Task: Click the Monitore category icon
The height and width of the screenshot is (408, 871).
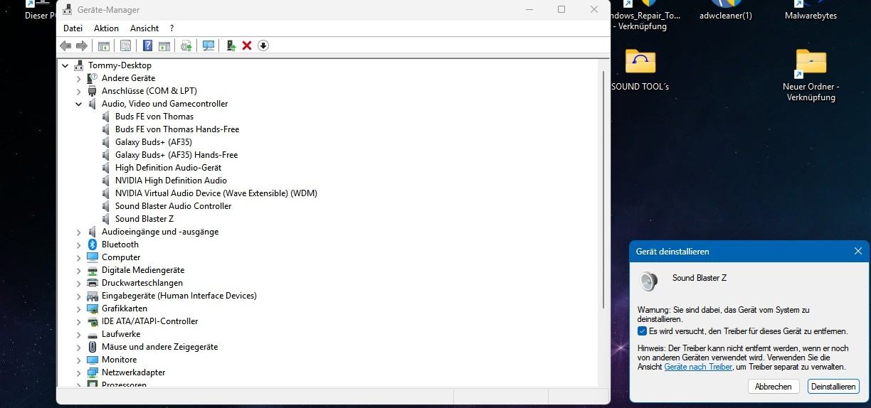Action: pos(93,360)
